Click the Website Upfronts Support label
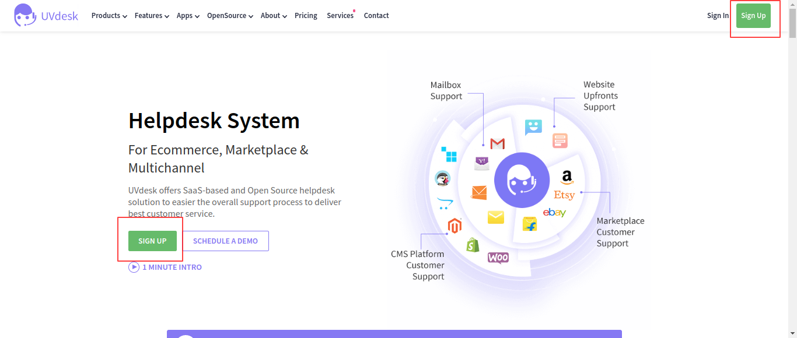The height and width of the screenshot is (338, 797). (601, 96)
